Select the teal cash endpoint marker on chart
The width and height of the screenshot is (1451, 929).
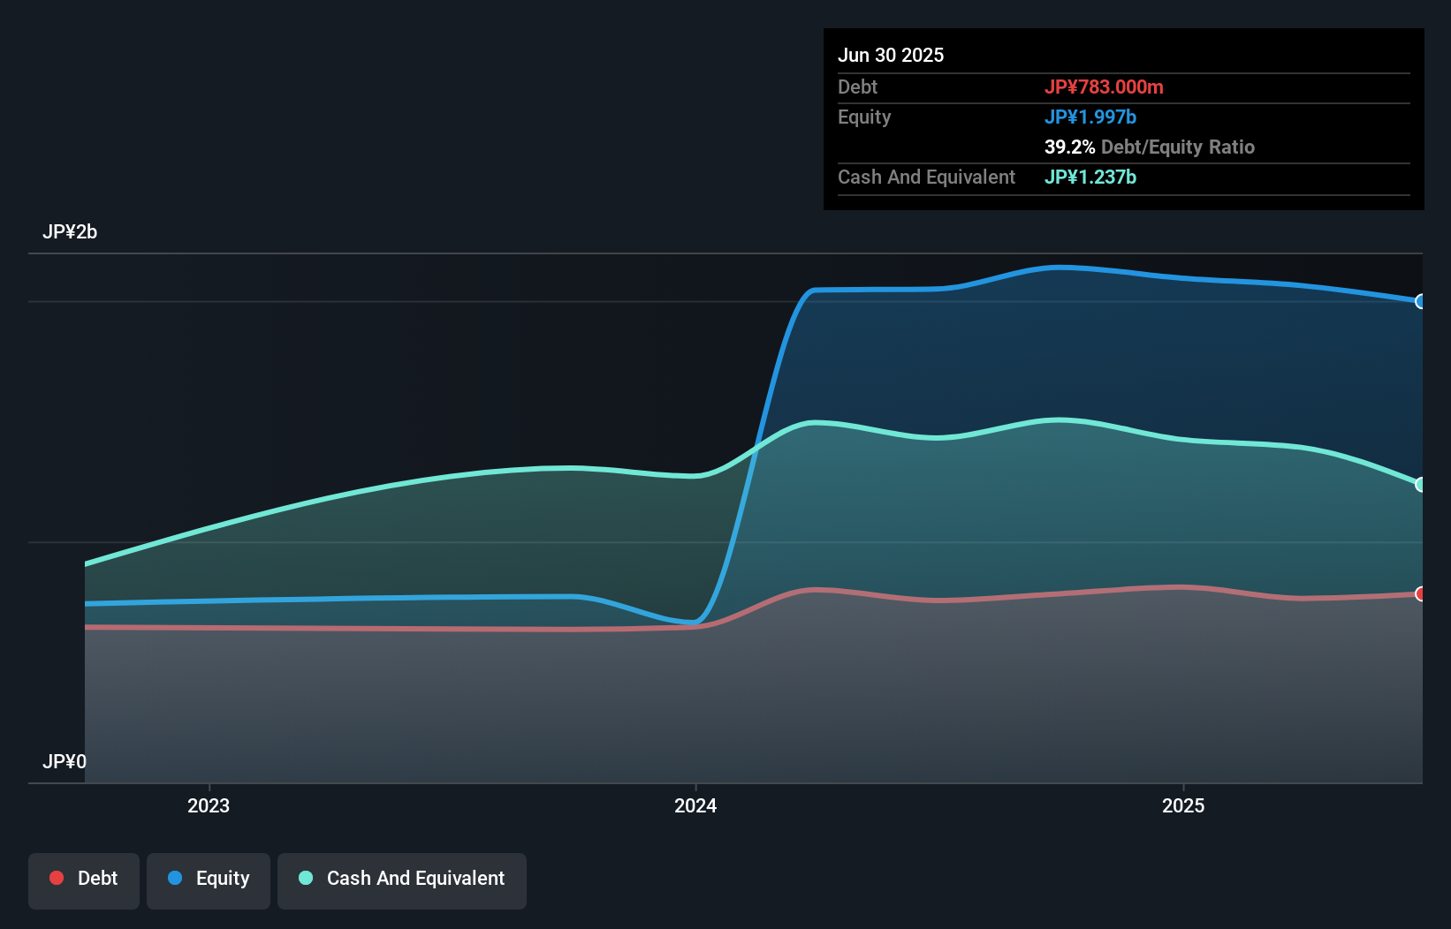pos(1419,483)
